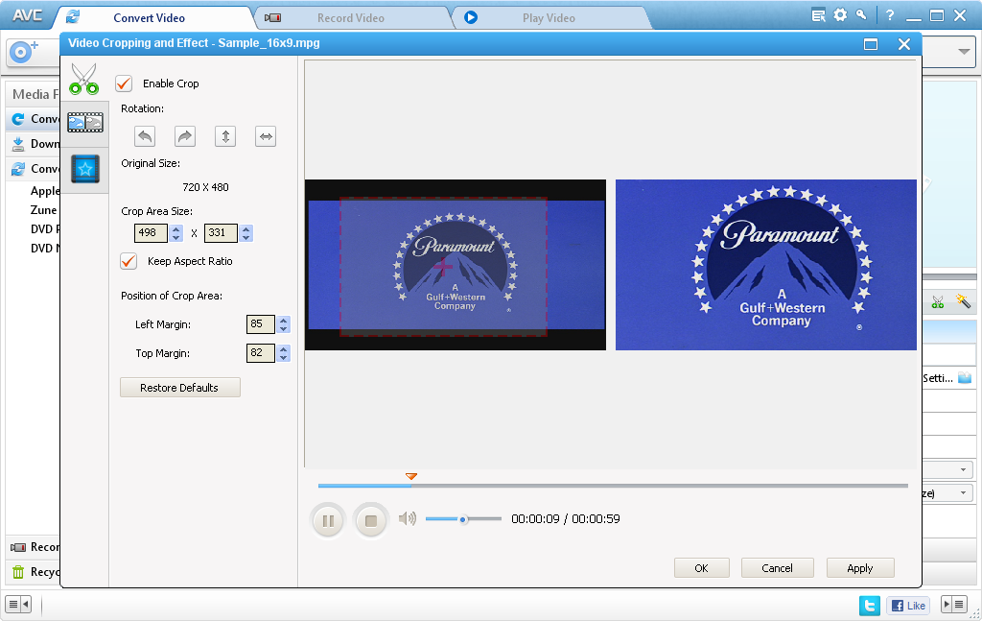Stop the video preview
Screen dimensions: 982x621
pyautogui.click(x=371, y=521)
